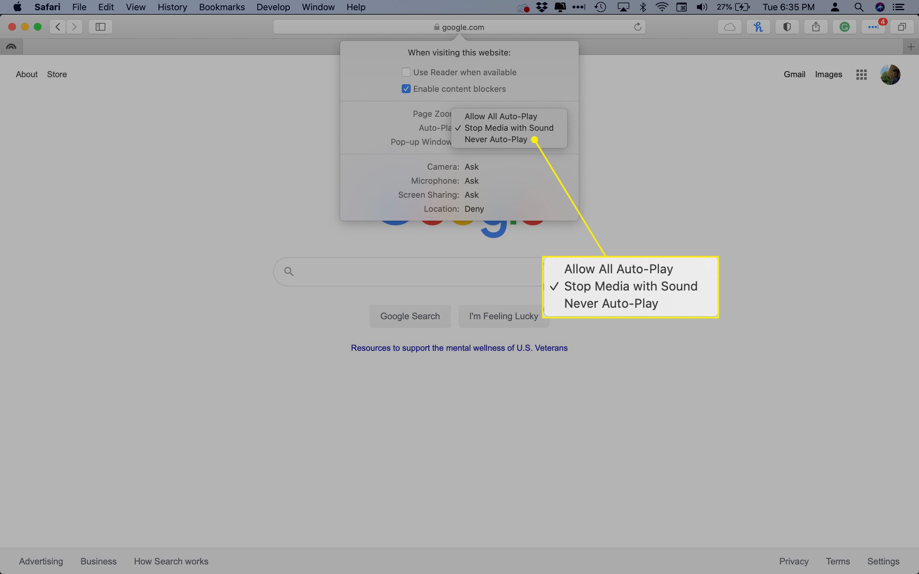This screenshot has height=574, width=919.
Task: Open the Advertising footer link
Action: [x=41, y=561]
